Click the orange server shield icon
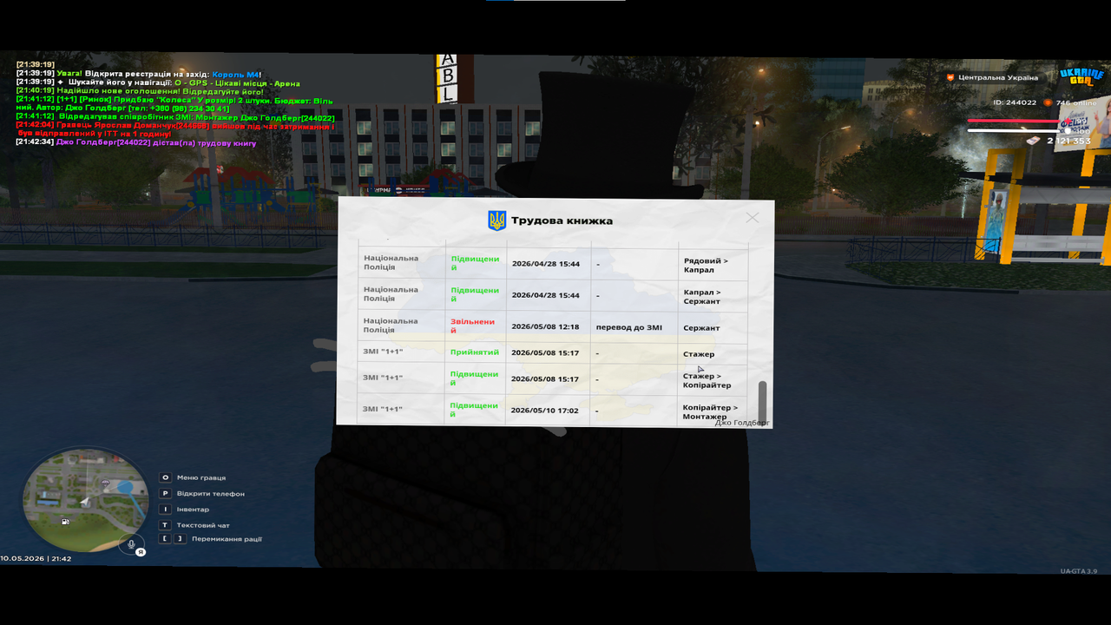The width and height of the screenshot is (1111, 625). pyautogui.click(x=950, y=77)
